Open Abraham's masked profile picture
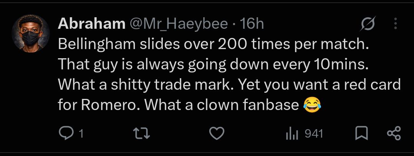The height and width of the screenshot is (156, 414). pyautogui.click(x=31, y=33)
